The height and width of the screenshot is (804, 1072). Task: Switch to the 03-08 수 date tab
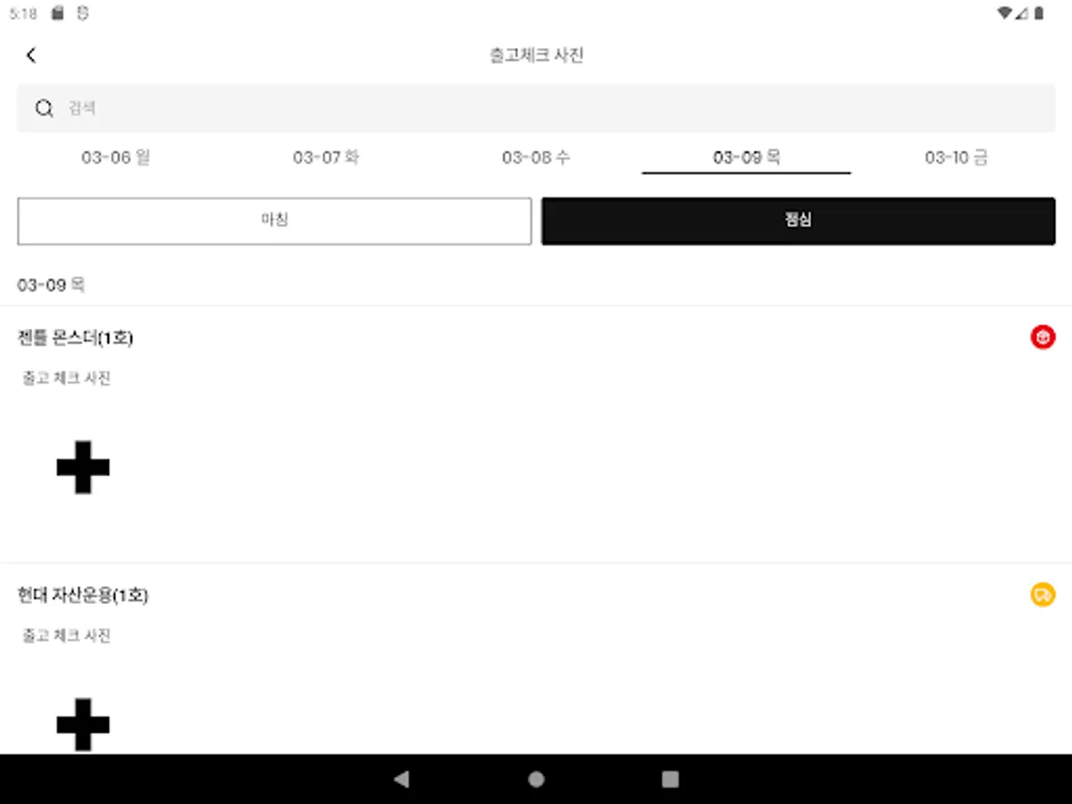click(536, 158)
